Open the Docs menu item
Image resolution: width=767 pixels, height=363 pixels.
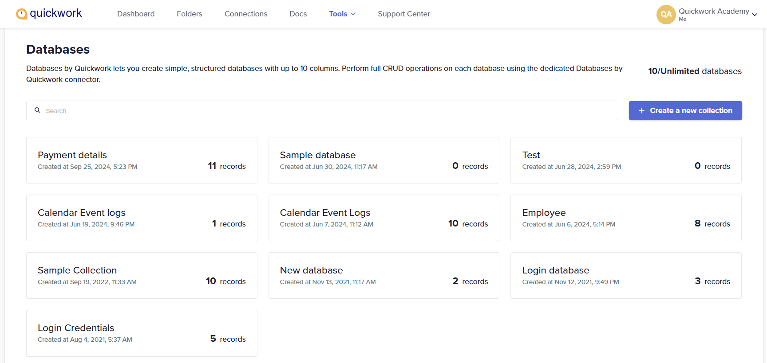pyautogui.click(x=298, y=14)
